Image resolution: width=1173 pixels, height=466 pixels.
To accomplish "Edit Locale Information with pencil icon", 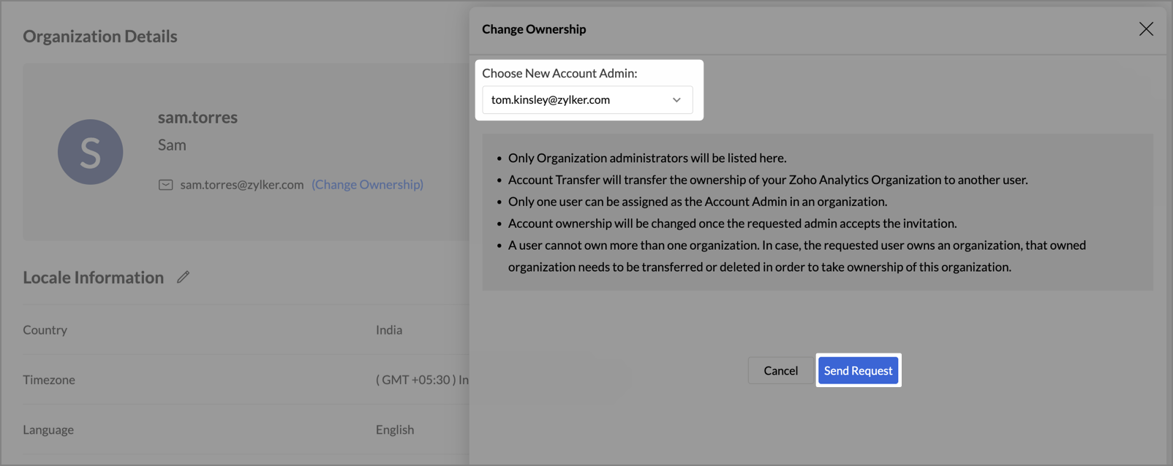I will coord(183,277).
